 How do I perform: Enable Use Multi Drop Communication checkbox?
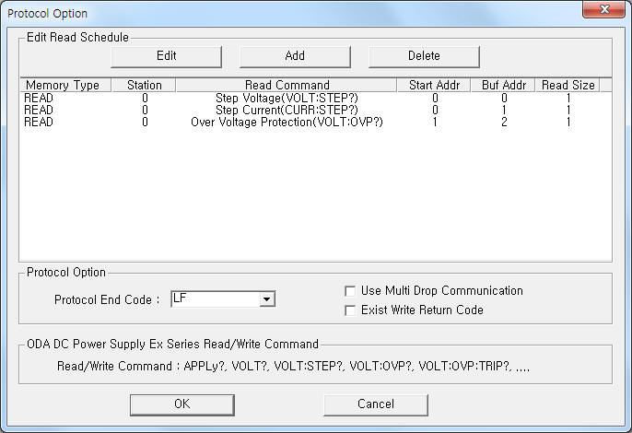350,291
